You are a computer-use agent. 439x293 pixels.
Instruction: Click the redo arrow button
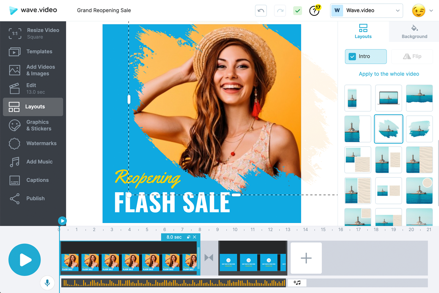(x=280, y=11)
